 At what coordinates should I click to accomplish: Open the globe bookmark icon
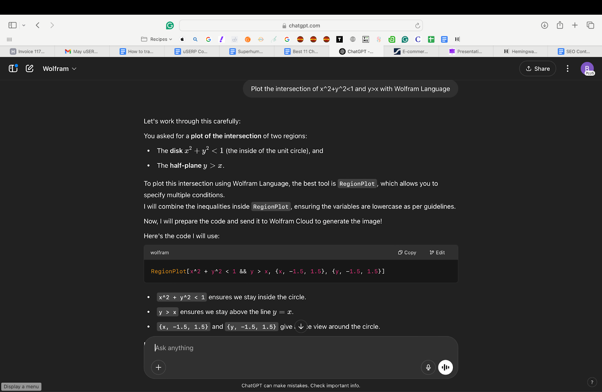[353, 39]
